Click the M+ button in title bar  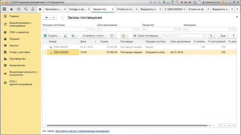[186, 2]
